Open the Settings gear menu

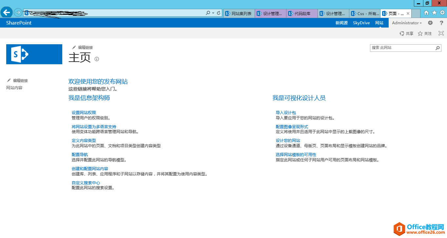point(430,23)
